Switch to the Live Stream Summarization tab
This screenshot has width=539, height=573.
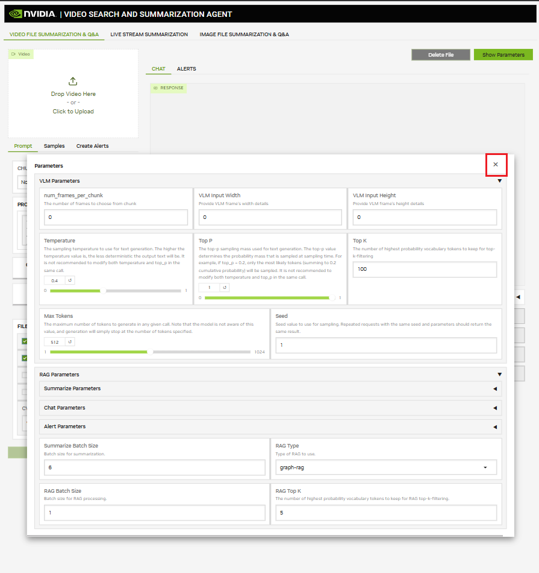click(149, 34)
